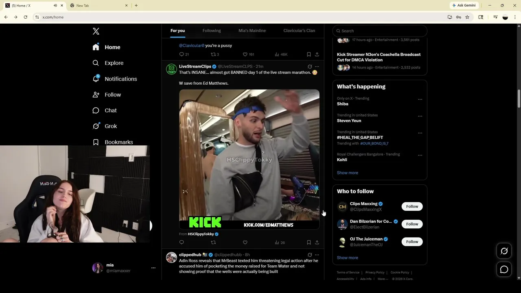Click the Search input field

click(x=380, y=31)
